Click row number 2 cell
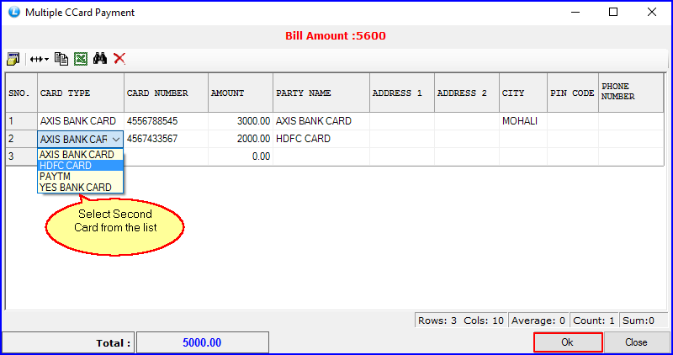Screen dimensions: 673x355 click(22, 139)
